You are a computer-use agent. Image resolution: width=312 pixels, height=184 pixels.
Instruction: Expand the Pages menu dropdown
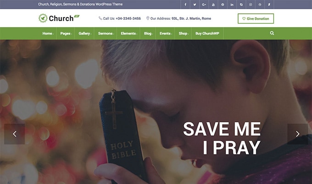pyautogui.click(x=66, y=33)
